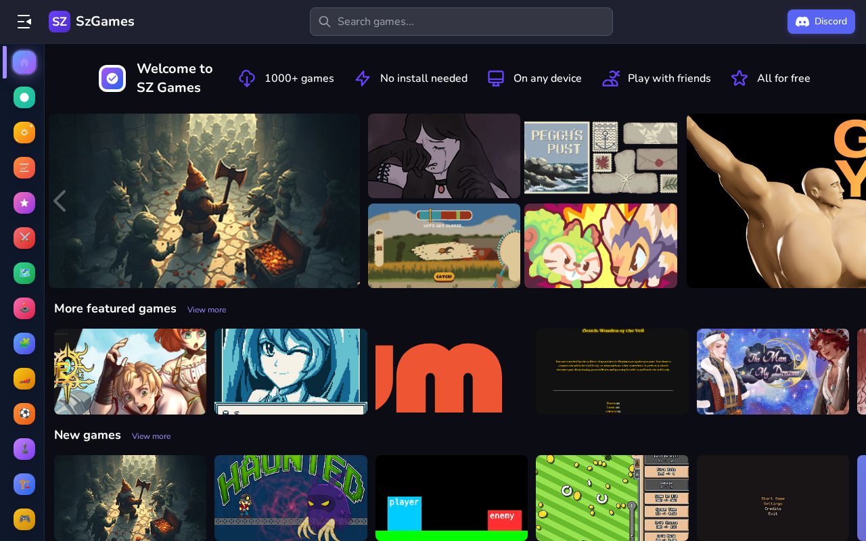
Task: Open the teal circle sidebar category
Action: [x=24, y=97]
